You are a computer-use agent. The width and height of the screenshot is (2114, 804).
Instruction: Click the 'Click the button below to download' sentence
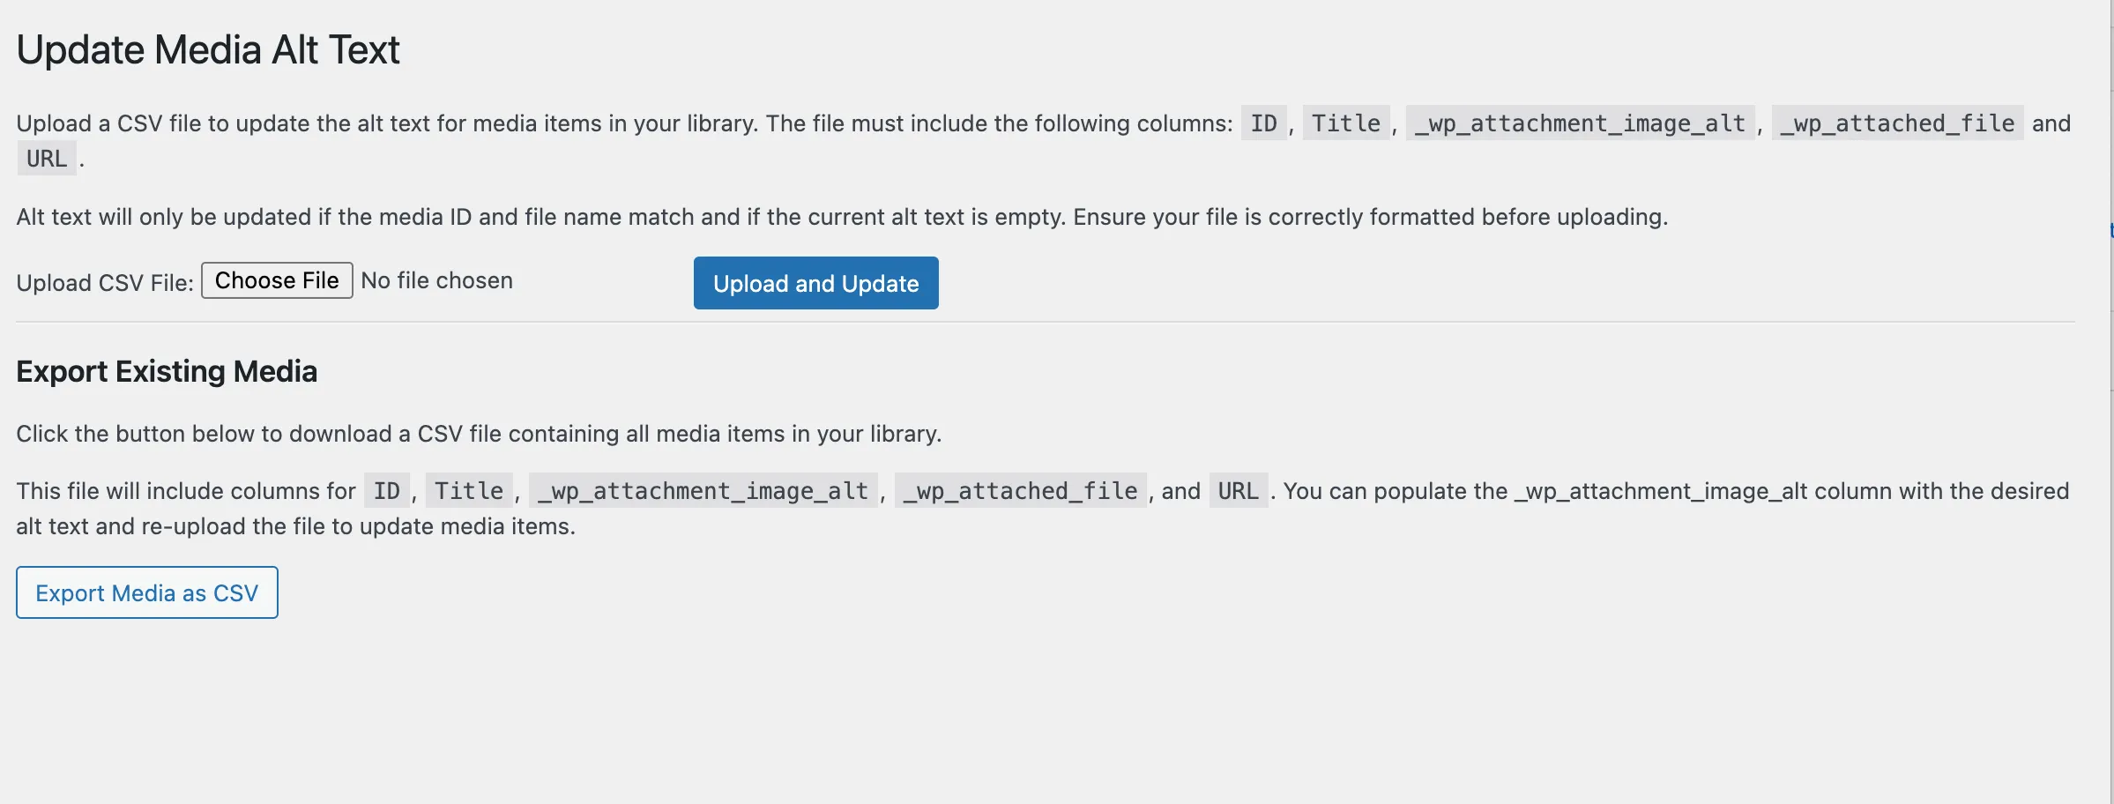click(x=479, y=434)
